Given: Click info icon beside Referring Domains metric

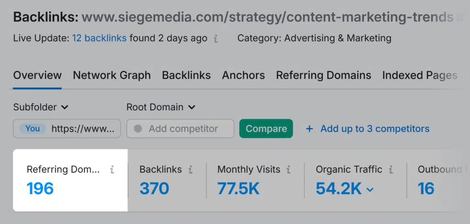Looking at the screenshot, I should (x=112, y=170).
